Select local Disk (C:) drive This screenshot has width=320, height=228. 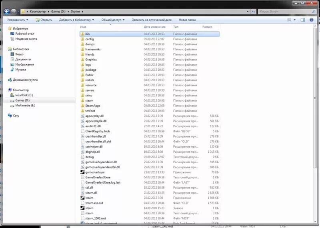(x=24, y=95)
